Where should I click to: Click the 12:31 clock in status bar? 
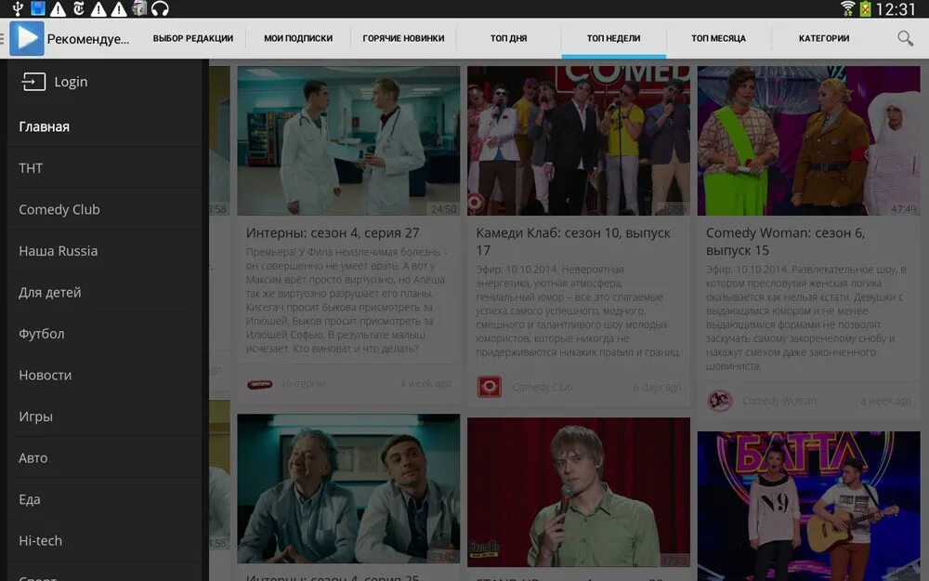coord(896,9)
